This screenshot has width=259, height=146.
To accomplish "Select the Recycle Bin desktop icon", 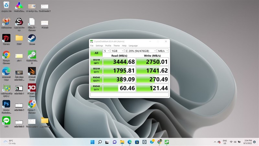I will (6, 6).
